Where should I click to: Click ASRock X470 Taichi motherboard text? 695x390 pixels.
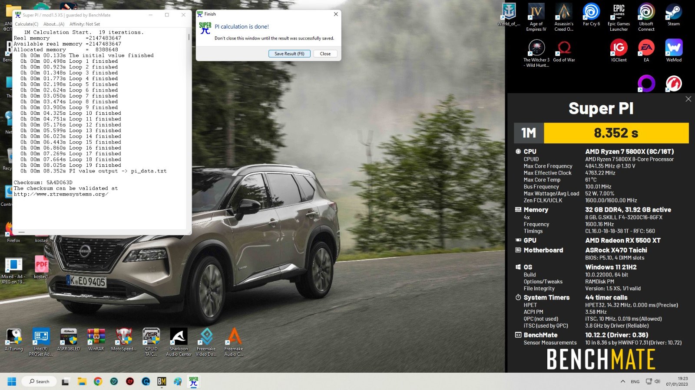pyautogui.click(x=616, y=250)
